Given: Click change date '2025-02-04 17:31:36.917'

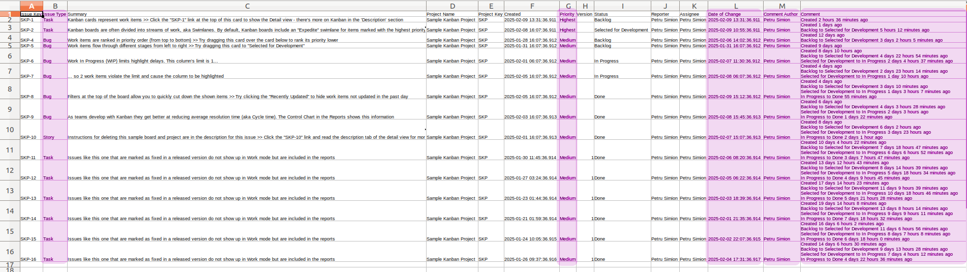Looking at the screenshot, I should [x=735, y=252].
